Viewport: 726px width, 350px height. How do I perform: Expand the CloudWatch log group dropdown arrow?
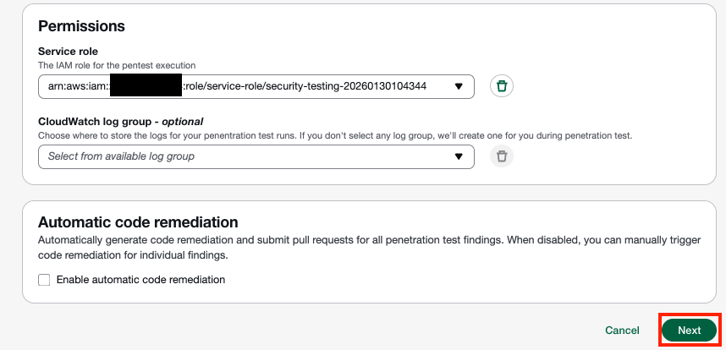(459, 156)
